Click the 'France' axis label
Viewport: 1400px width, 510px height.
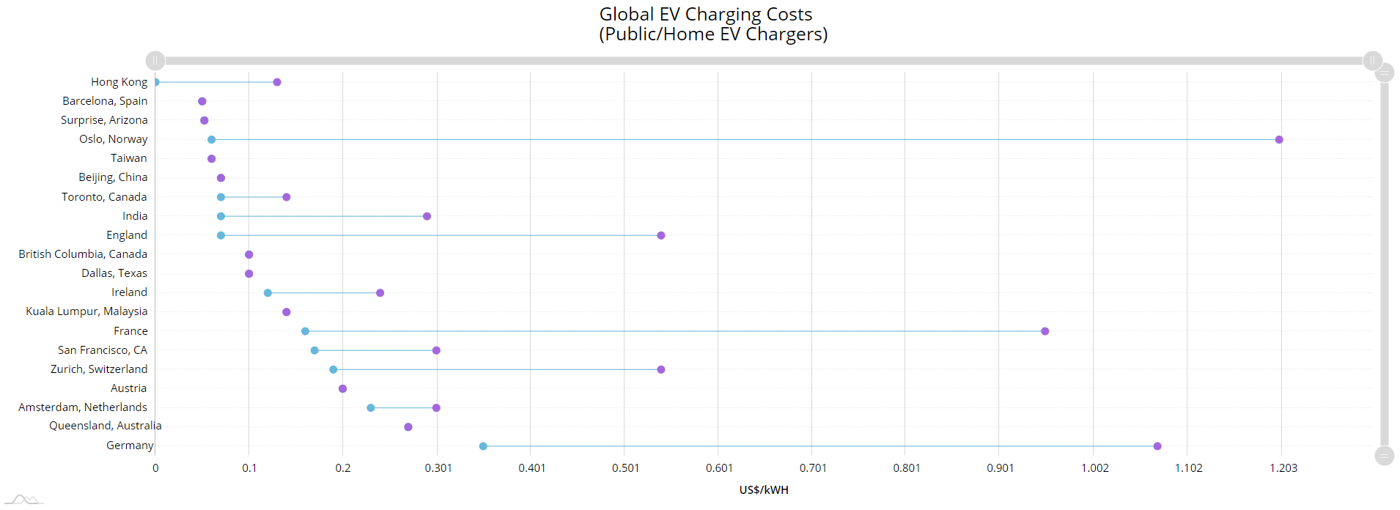[x=130, y=331]
